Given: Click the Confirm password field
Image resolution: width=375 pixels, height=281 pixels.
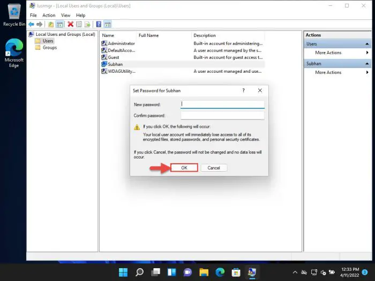Looking at the screenshot, I should [222, 116].
